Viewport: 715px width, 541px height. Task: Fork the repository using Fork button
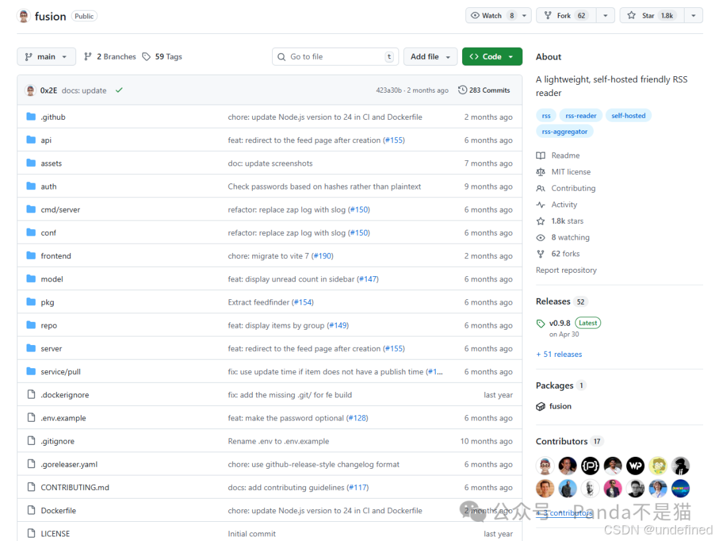(566, 15)
